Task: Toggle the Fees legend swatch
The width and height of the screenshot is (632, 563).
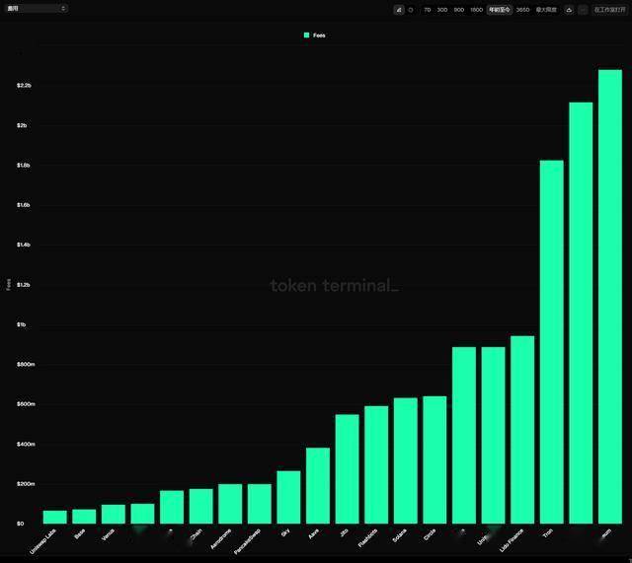Action: pos(306,35)
